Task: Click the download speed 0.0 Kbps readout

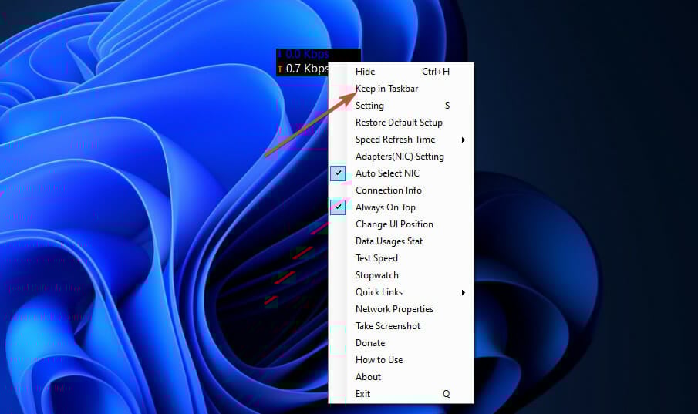Action: (307, 54)
